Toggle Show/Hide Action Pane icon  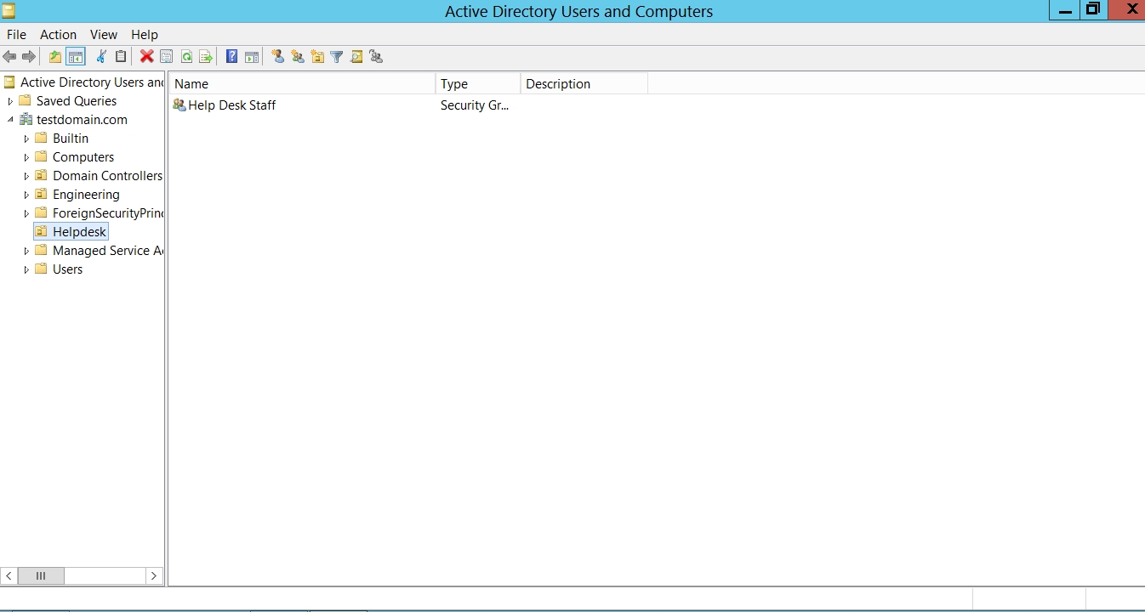252,57
